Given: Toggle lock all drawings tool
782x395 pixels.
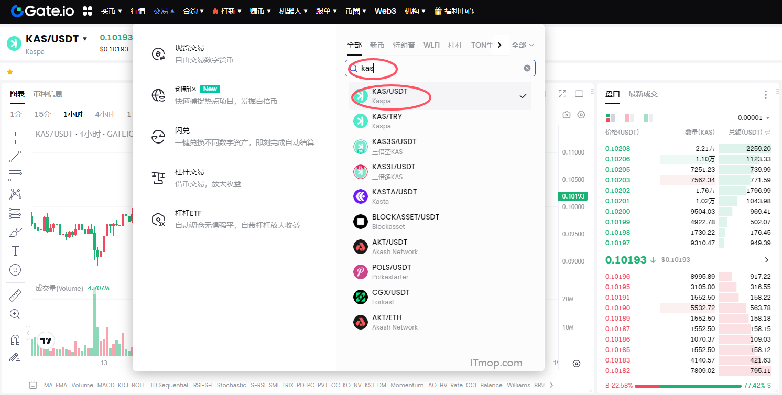Looking at the screenshot, I should point(15,358).
